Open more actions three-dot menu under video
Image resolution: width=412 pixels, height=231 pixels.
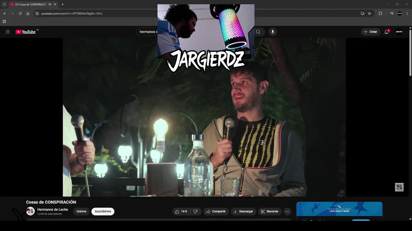(x=287, y=211)
